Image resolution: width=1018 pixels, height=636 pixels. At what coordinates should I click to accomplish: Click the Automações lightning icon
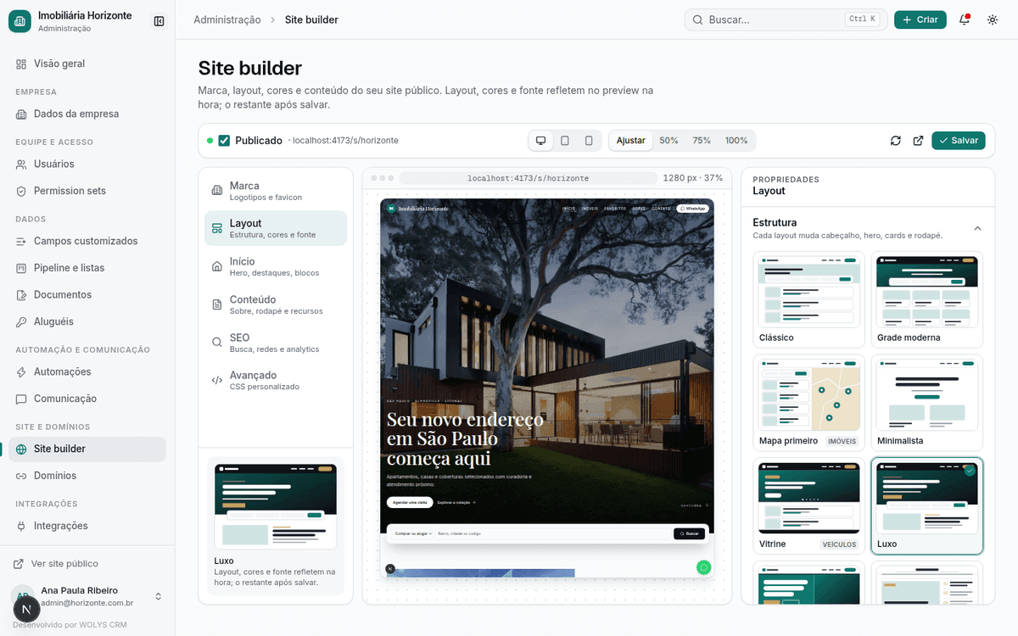pyautogui.click(x=21, y=372)
